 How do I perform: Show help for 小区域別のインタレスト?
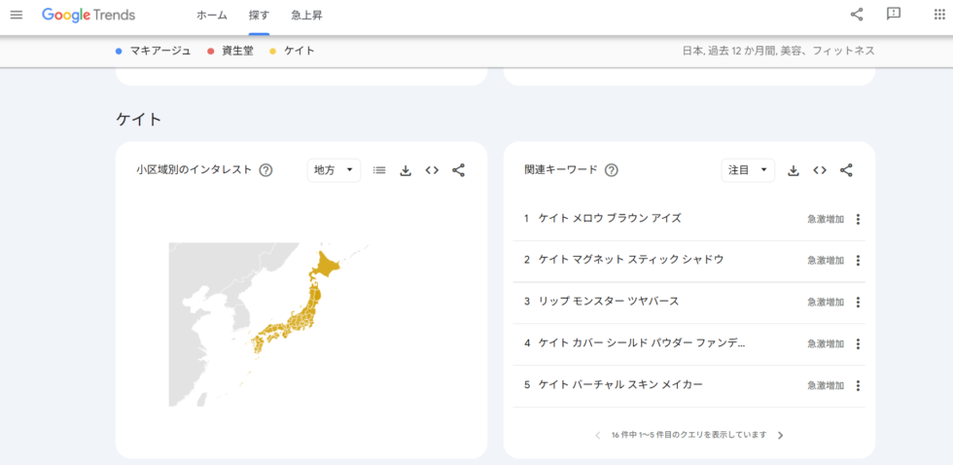pyautogui.click(x=265, y=170)
